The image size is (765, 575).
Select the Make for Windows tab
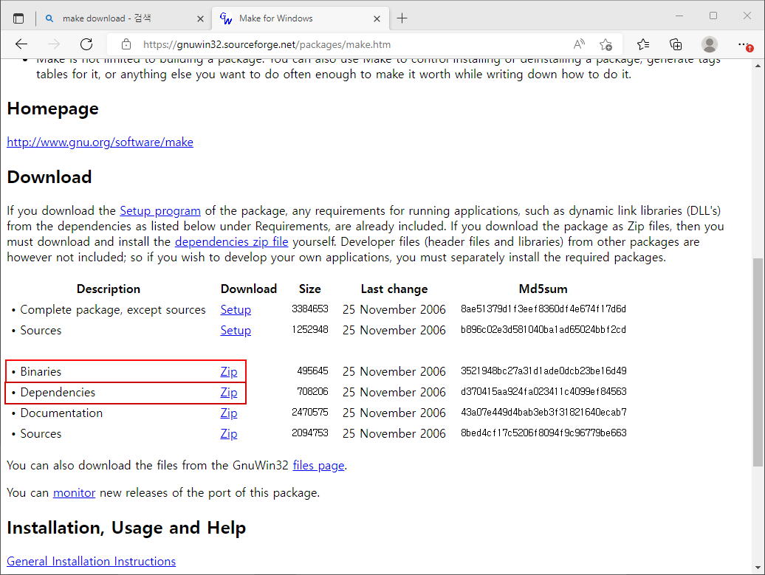[300, 18]
